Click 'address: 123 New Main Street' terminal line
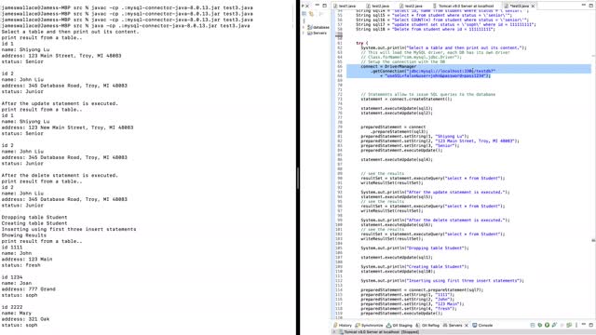596x335 pixels. click(67, 127)
